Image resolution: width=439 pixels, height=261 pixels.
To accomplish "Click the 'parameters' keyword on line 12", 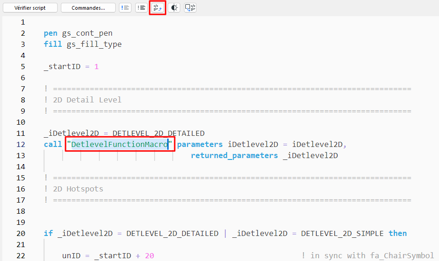I will 200,145.
